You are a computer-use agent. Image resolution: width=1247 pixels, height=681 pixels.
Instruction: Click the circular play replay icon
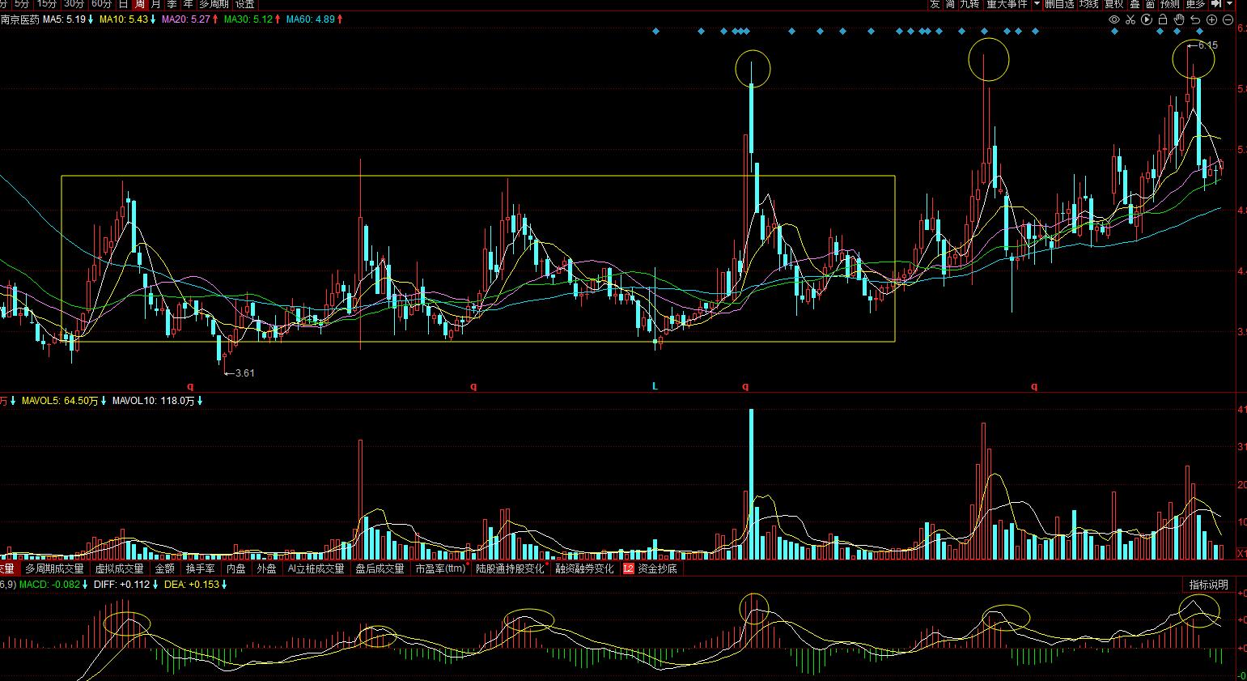1147,19
